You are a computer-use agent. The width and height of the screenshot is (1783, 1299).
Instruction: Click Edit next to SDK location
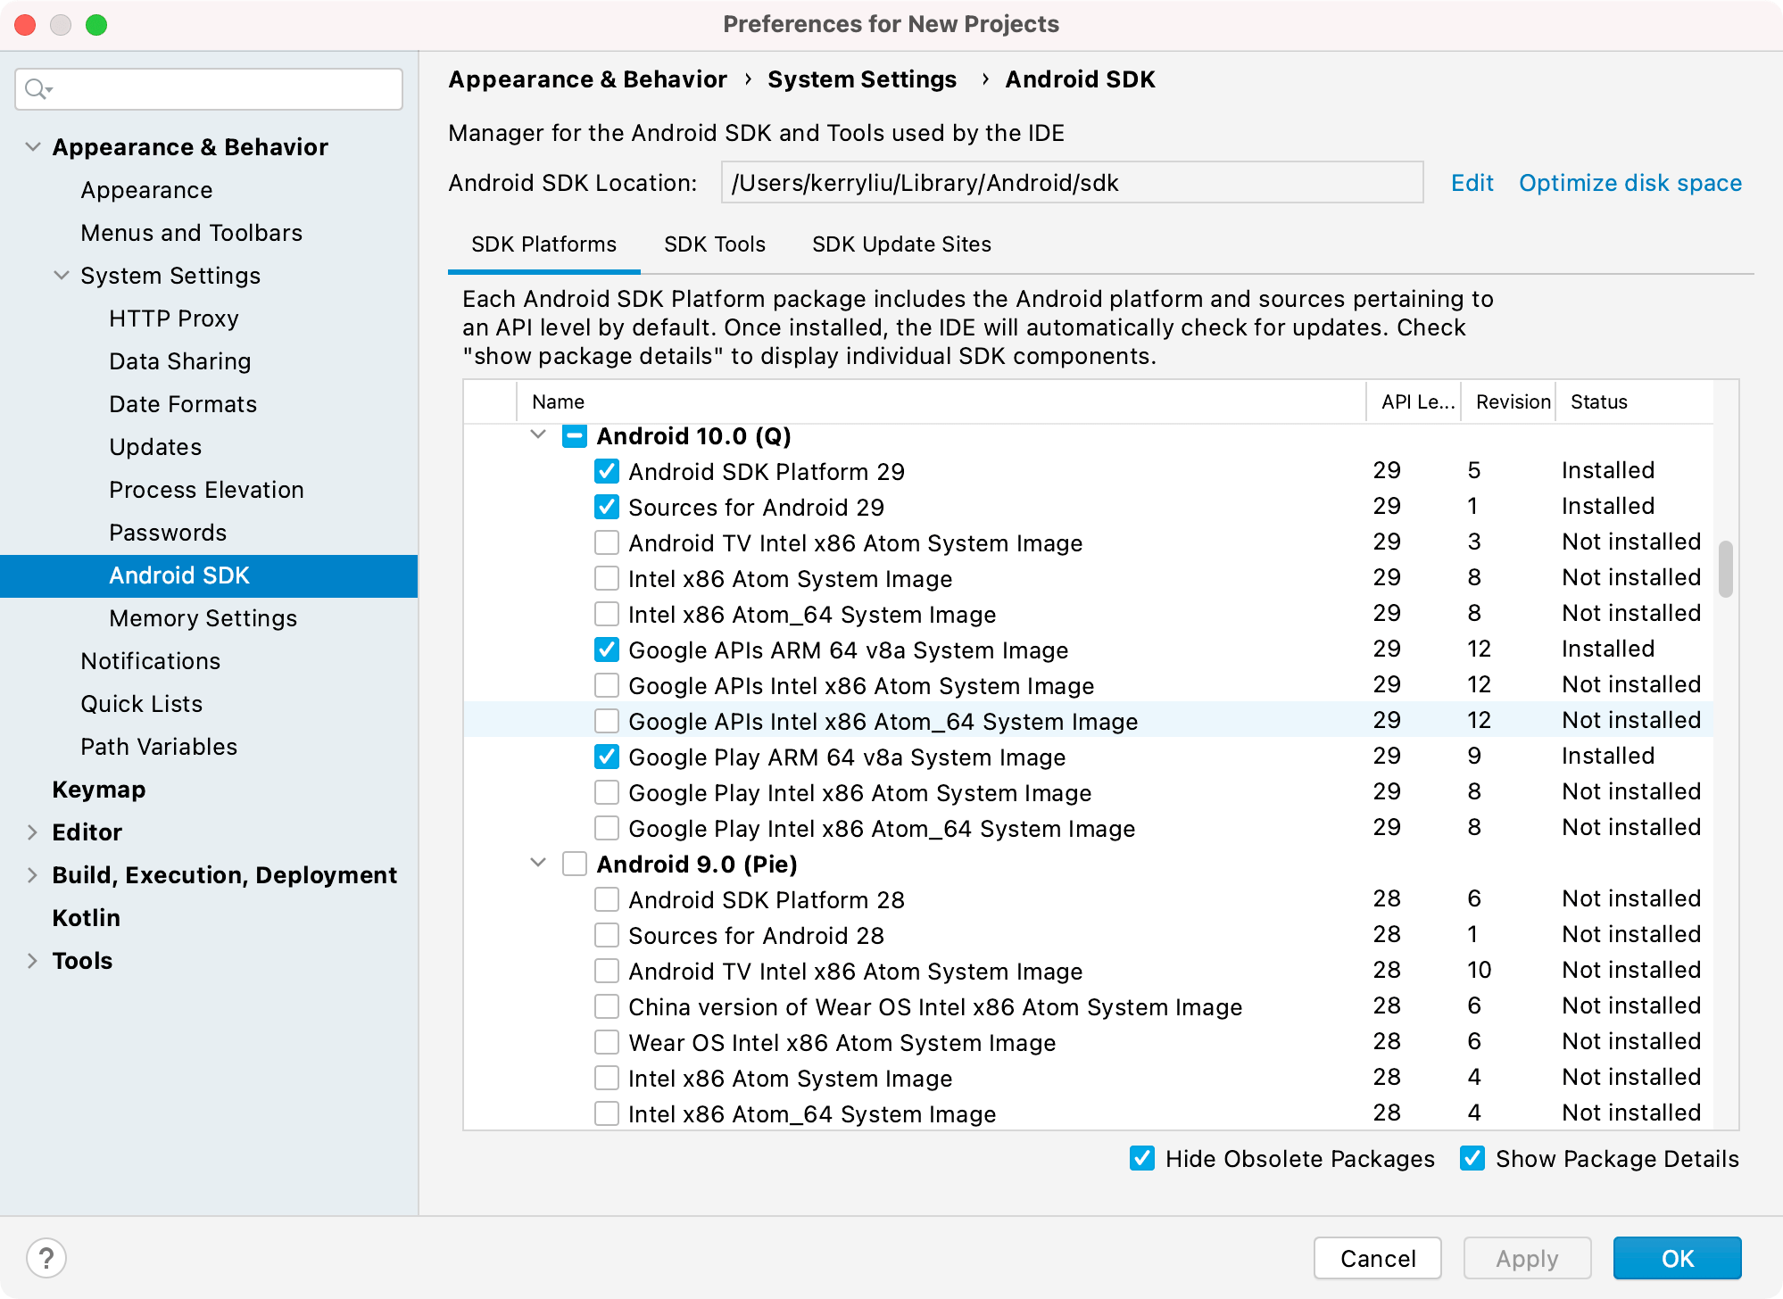[1472, 183]
